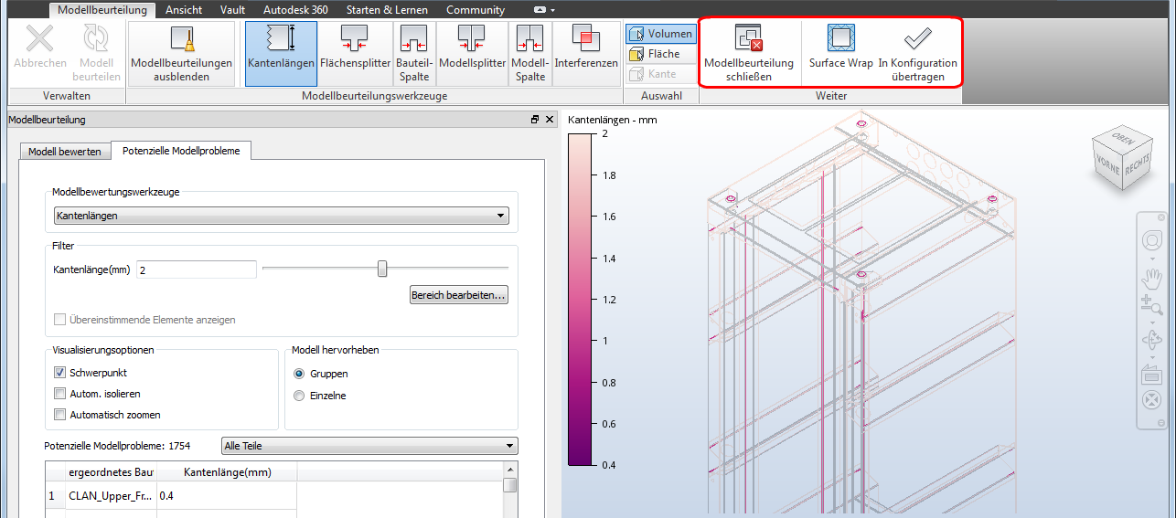Toggle the Schwerpunkt checkbox
Image resolution: width=1176 pixels, height=518 pixels.
point(60,373)
